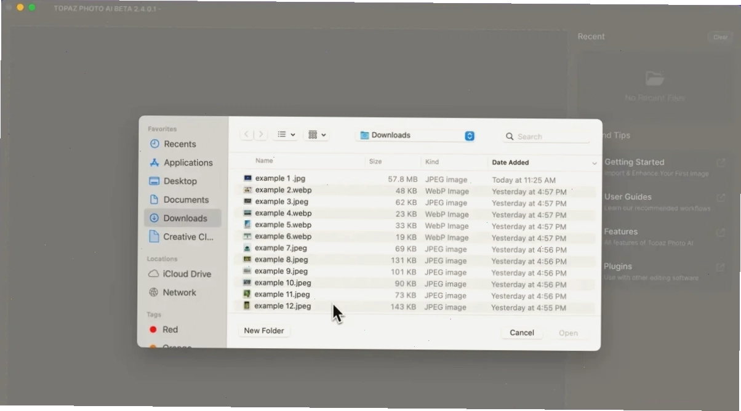The image size is (741, 411).
Task: Click the Network globe icon
Action: pos(154,292)
